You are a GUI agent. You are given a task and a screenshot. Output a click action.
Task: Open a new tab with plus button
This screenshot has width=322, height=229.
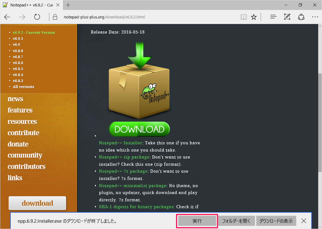pyautogui.click(x=68, y=5)
